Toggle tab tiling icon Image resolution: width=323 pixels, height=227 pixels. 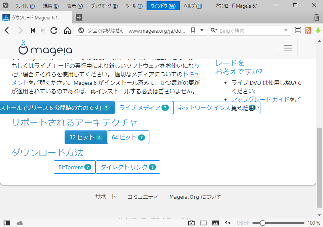pyautogui.click(x=203, y=223)
